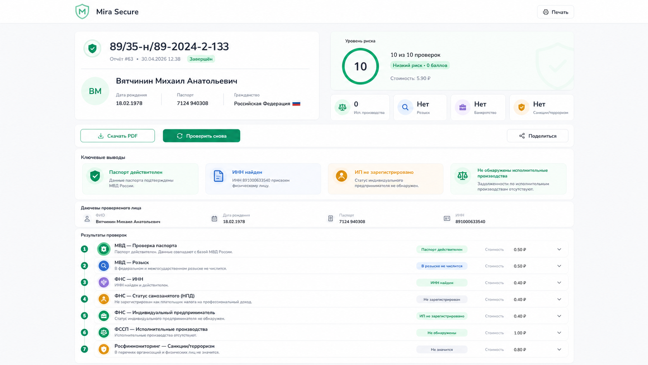Click briefcase icon of Индивидуальный предприниматель row
This screenshot has height=365, width=648.
(103, 316)
